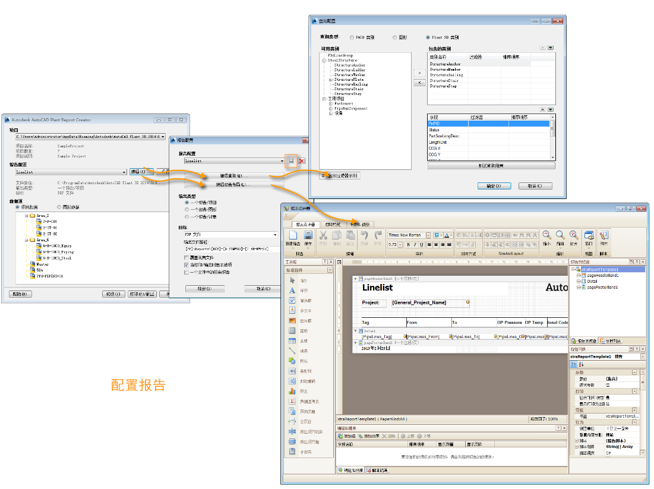
Task: Select the Subreport control in toolbox
Action: coord(292,452)
